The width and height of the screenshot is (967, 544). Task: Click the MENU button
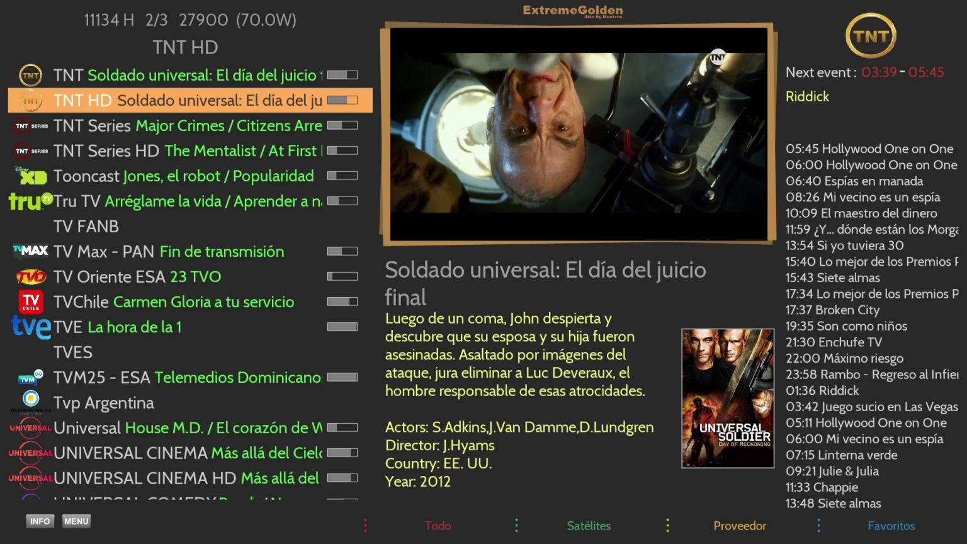(x=76, y=521)
